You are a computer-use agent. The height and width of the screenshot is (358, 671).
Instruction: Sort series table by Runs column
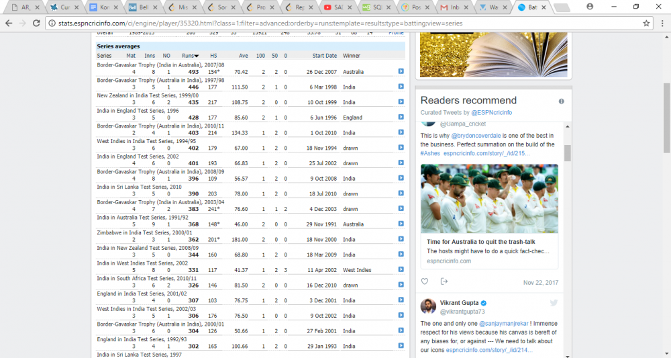(190, 56)
